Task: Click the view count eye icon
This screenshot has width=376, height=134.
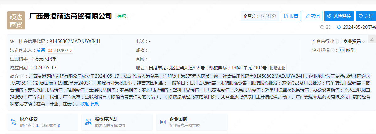Action: (322, 27)
